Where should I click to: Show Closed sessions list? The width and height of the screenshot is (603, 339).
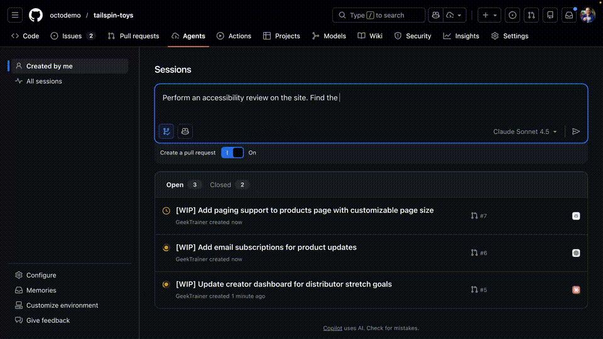229,185
